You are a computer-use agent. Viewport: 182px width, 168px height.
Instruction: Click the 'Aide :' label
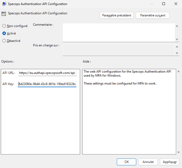point(87,61)
